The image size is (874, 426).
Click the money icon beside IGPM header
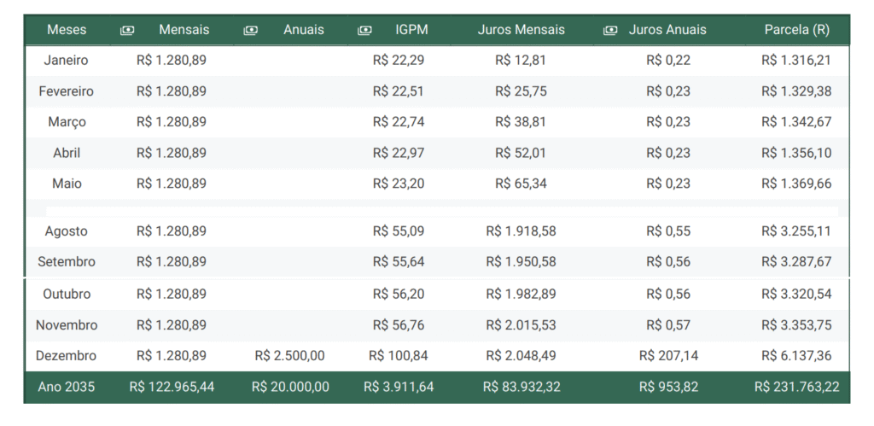364,30
